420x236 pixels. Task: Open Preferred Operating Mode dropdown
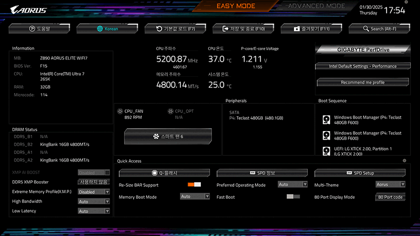(x=293, y=185)
